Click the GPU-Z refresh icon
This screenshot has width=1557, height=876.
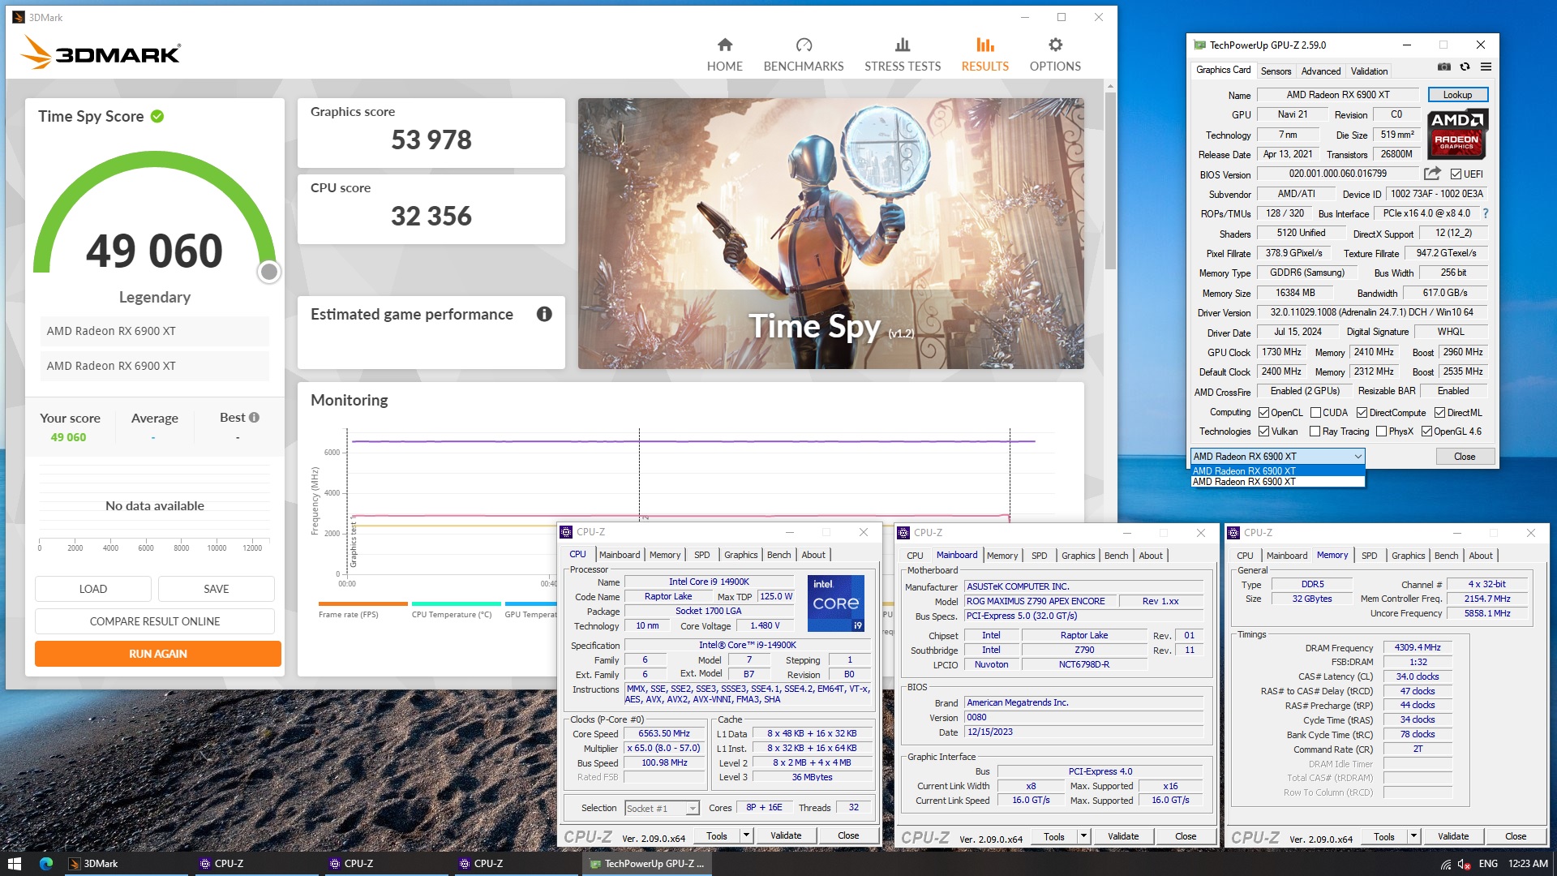[x=1465, y=67]
